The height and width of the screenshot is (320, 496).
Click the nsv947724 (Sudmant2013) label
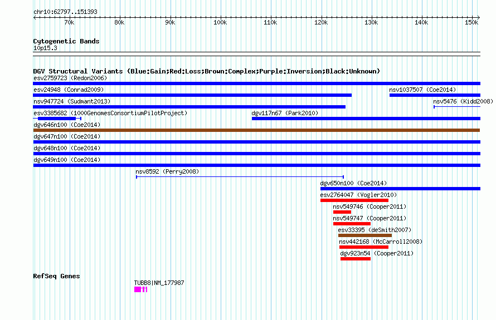[72, 101]
